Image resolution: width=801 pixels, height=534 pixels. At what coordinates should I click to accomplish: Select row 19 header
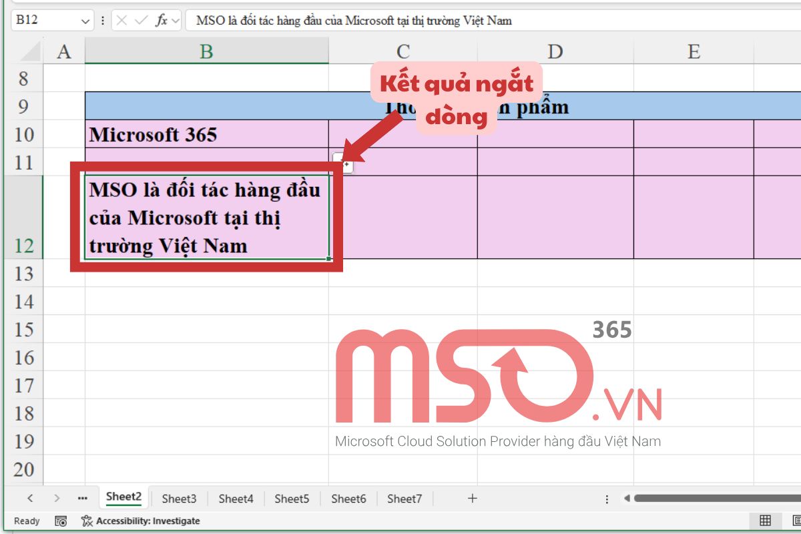tap(24, 441)
